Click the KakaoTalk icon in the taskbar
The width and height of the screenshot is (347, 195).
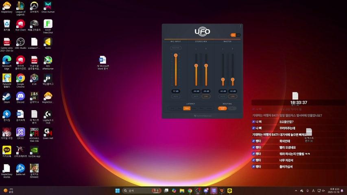pos(230,191)
